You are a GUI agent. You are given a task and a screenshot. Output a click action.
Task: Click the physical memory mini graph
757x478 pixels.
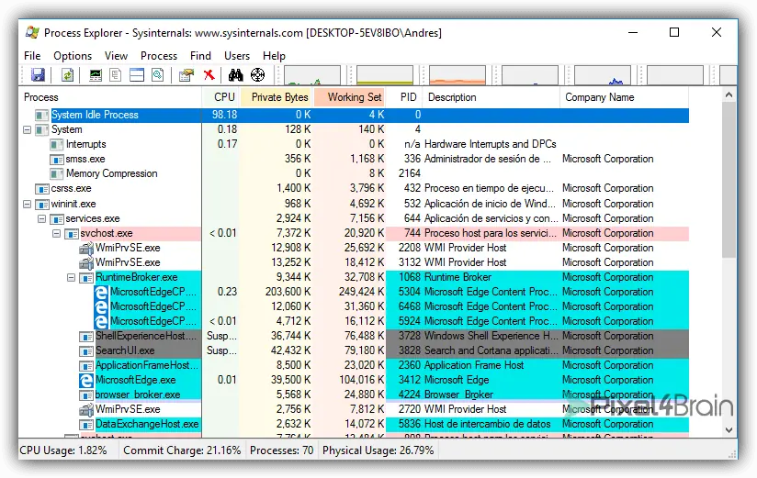[458, 75]
